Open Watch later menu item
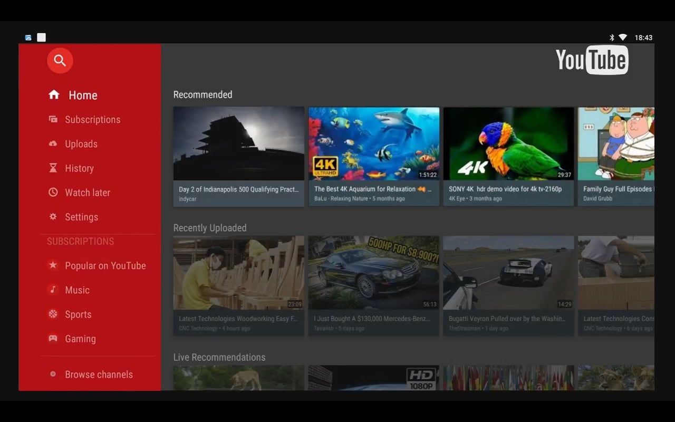 pos(88,193)
